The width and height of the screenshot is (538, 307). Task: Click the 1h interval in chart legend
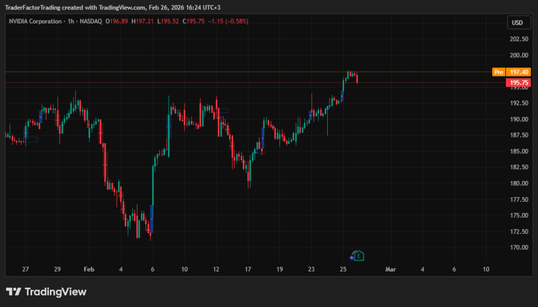pyautogui.click(x=69, y=22)
